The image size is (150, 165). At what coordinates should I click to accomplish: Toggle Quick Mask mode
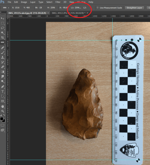click(x=2, y=125)
